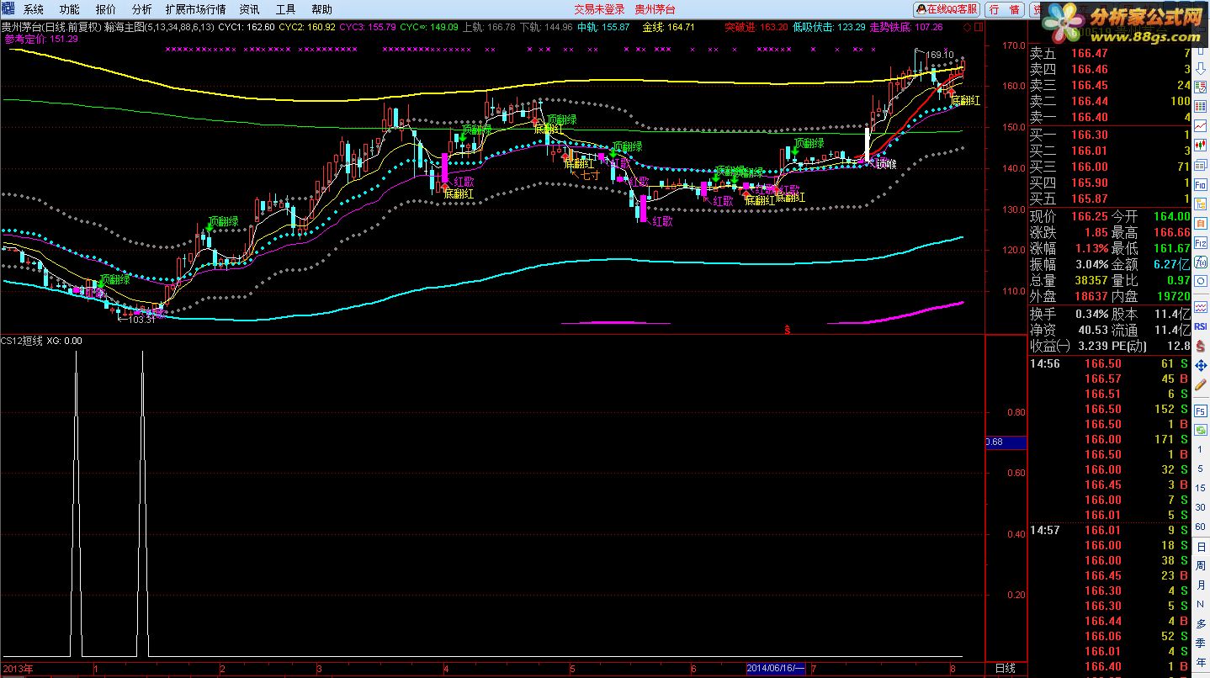Screen dimensions: 1210x678
Task: Open the 系统 menu
Action: pos(34,9)
